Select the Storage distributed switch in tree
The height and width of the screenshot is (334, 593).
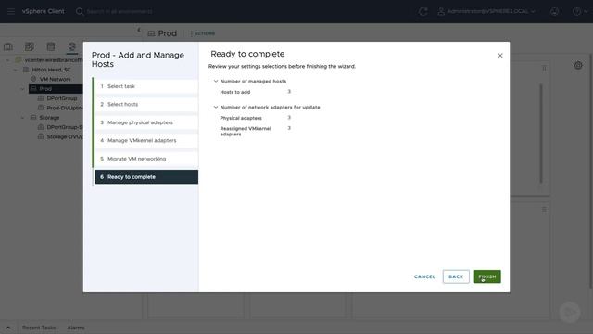(49, 118)
